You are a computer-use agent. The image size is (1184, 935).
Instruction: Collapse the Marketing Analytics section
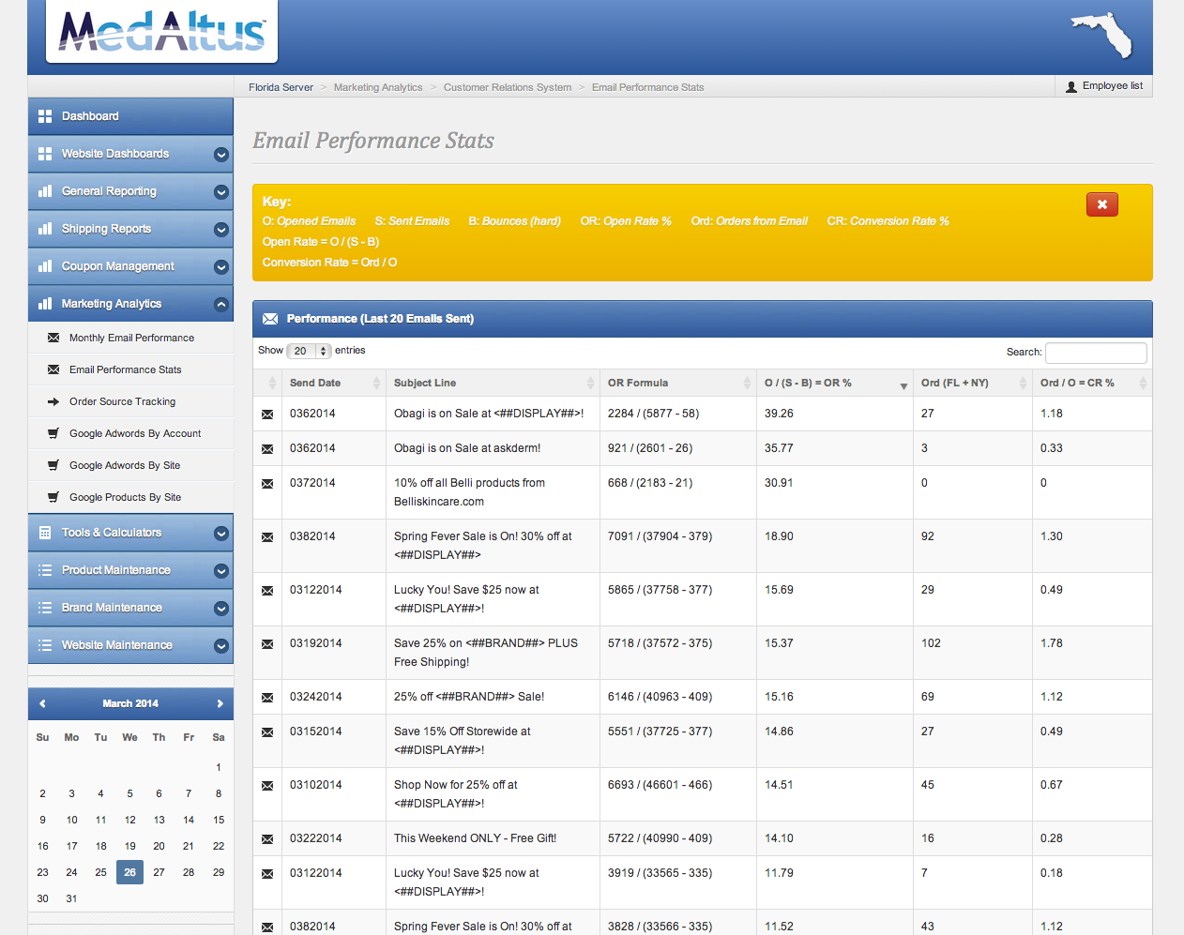(x=221, y=305)
